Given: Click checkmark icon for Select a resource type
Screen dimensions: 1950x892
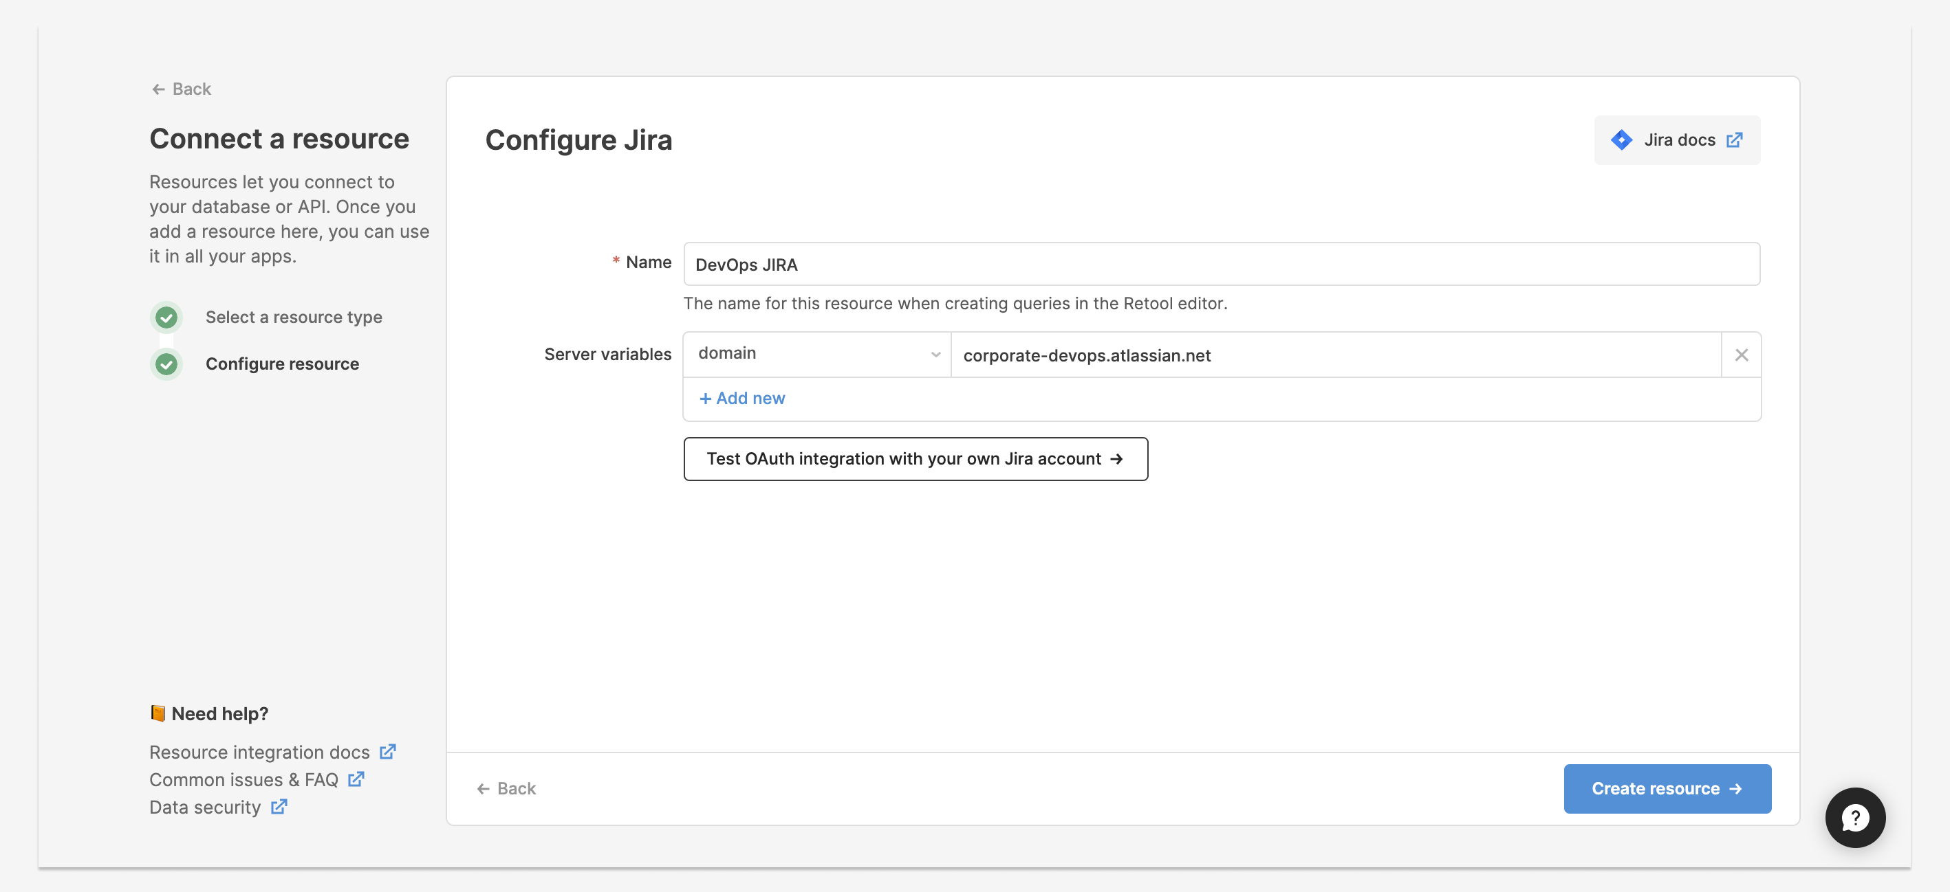Looking at the screenshot, I should click(166, 317).
